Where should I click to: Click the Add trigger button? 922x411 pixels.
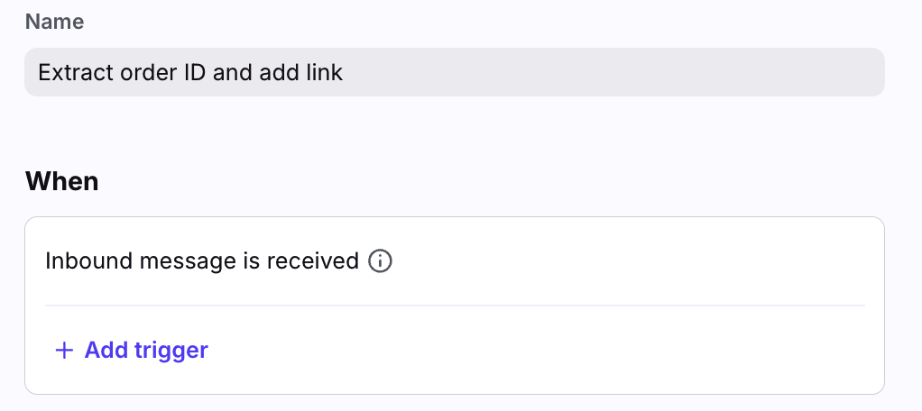point(132,350)
